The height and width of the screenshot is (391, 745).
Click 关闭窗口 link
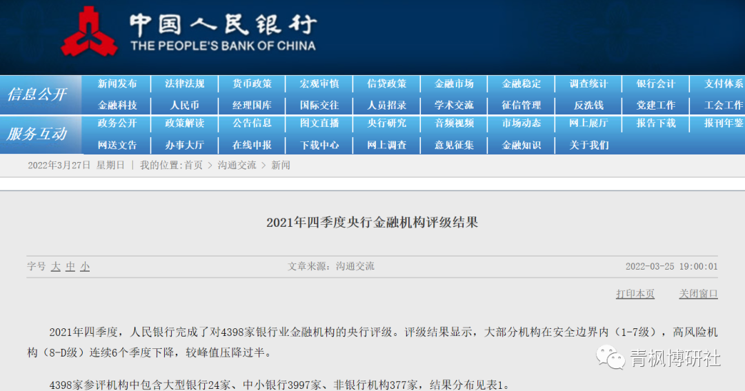coord(698,294)
